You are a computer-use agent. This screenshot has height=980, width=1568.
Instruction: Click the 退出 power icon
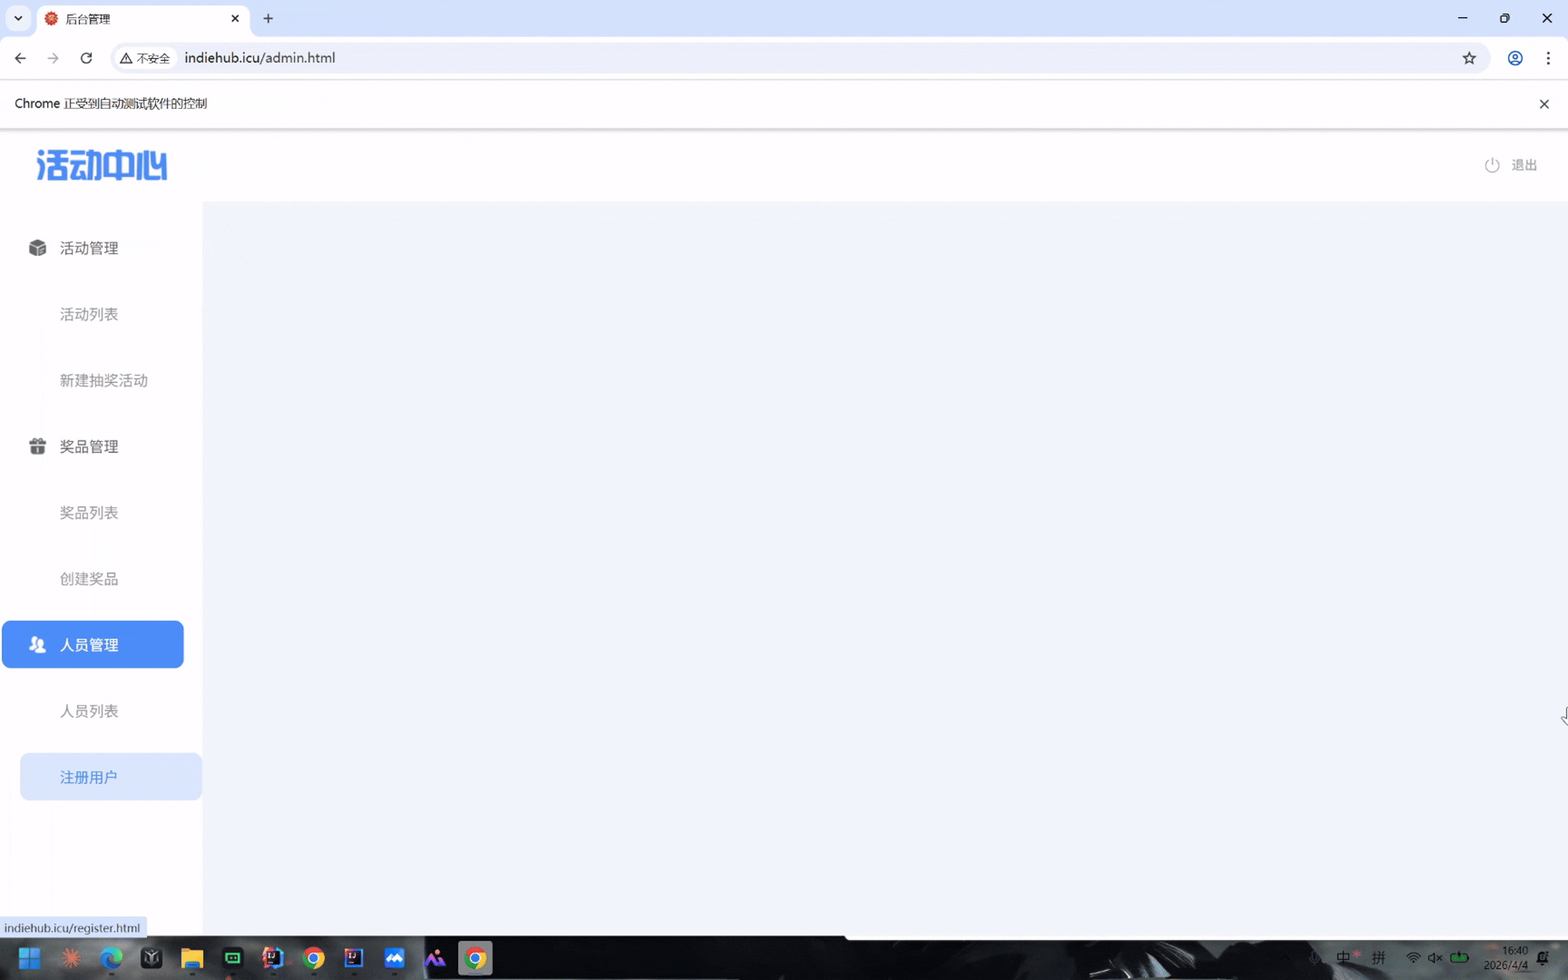[x=1492, y=165]
